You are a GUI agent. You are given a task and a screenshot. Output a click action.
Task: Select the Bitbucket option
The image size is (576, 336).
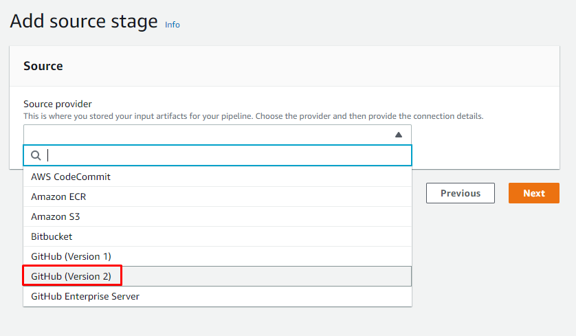(x=52, y=236)
